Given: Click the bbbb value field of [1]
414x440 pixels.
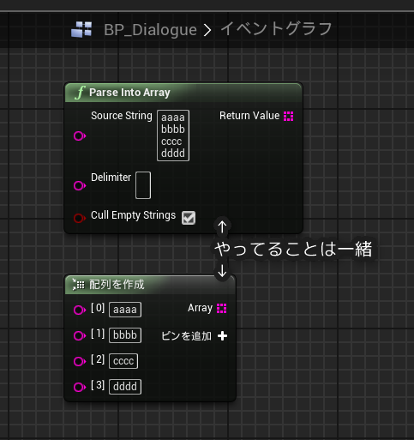Looking at the screenshot, I should click(x=125, y=335).
